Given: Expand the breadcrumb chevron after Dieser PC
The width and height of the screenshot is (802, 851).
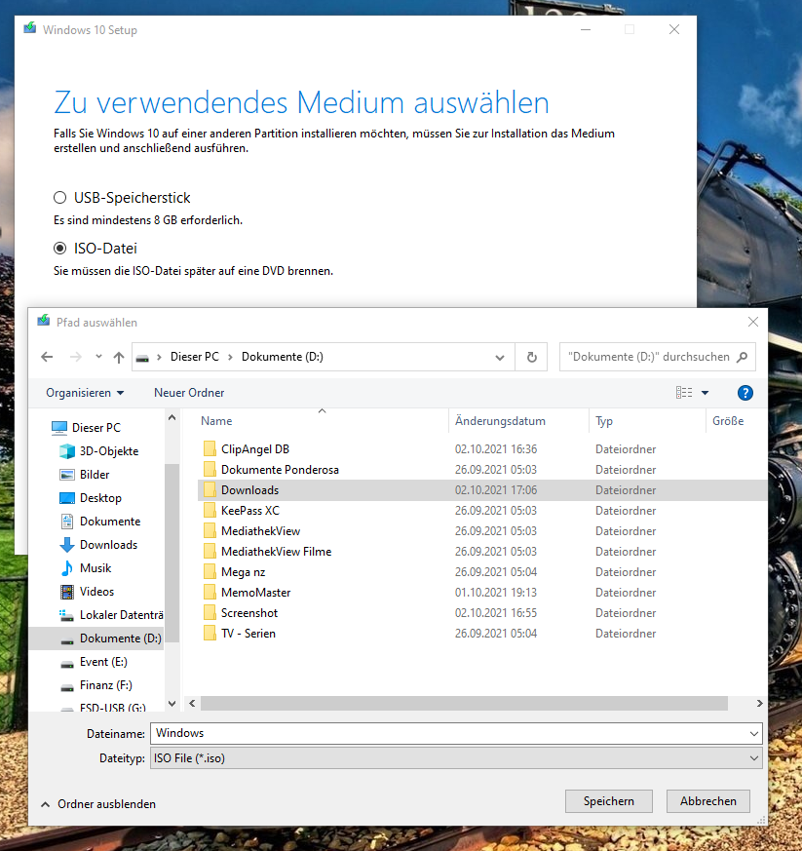Looking at the screenshot, I should (x=230, y=357).
